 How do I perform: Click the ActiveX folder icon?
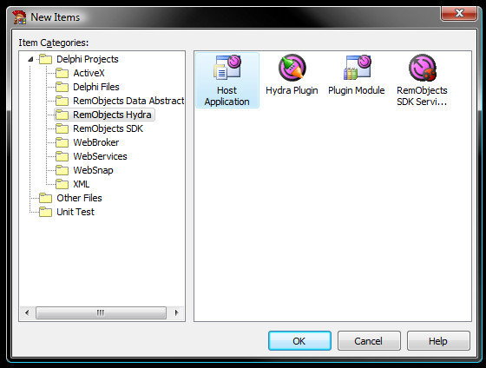(62, 73)
